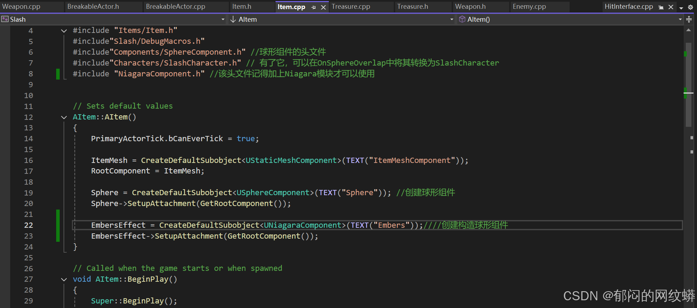Open the AItem class navigation dropdown
Screen dimensions: 697x308
coord(452,19)
